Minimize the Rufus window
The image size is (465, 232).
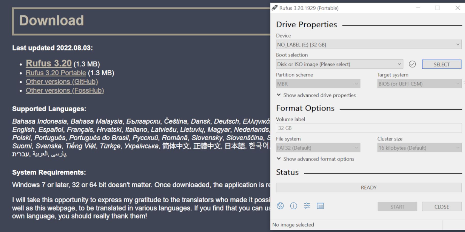pyautogui.click(x=418, y=8)
